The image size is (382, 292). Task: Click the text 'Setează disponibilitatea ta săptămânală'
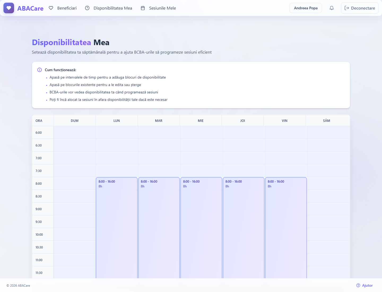pyautogui.click(x=69, y=52)
